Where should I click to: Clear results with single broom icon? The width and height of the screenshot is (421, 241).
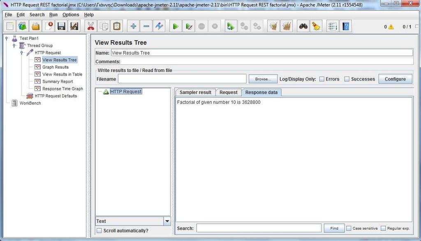pos(273,26)
